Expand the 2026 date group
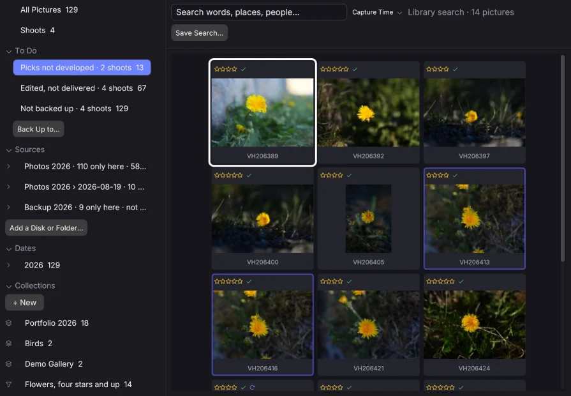Image resolution: width=571 pixels, height=396 pixels. pos(8,265)
